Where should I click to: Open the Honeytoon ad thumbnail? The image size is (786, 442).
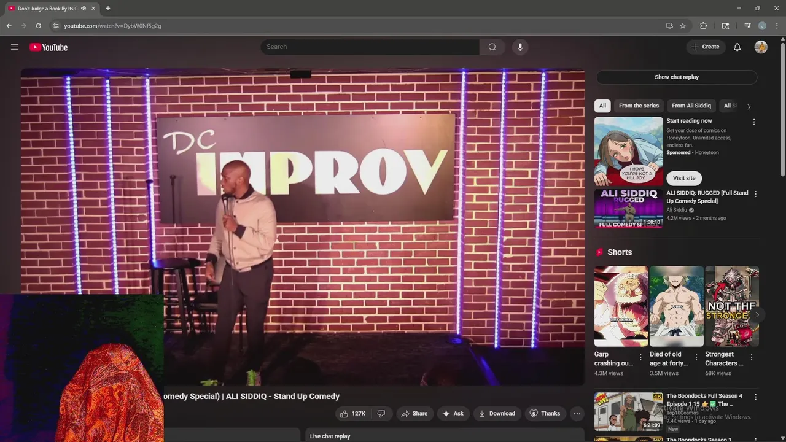tap(629, 152)
